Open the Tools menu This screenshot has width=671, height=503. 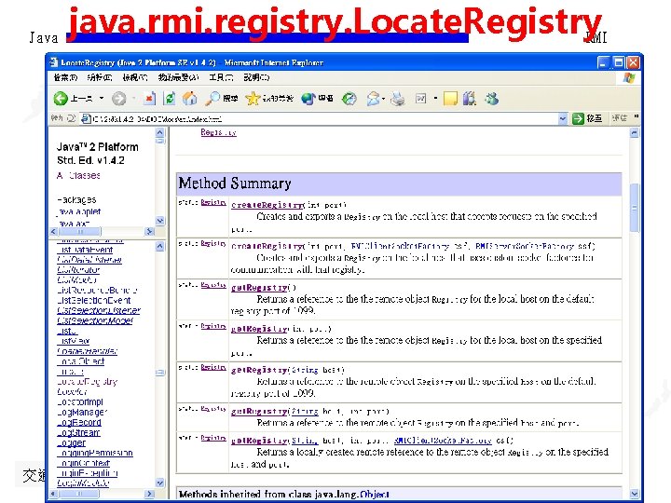pos(221,77)
